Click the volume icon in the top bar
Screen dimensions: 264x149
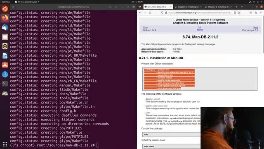pos(254,2)
